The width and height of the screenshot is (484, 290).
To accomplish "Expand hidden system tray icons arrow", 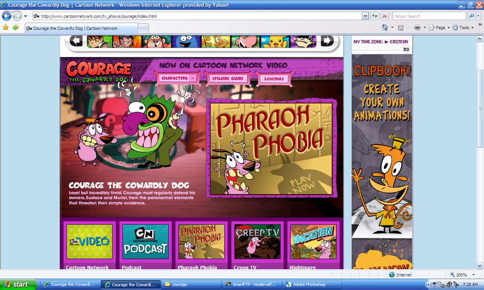I will pyautogui.click(x=428, y=285).
